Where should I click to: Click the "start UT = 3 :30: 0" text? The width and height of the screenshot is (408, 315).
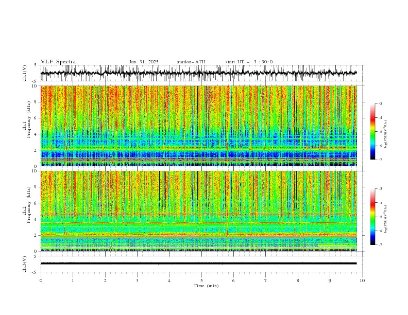[249, 62]
